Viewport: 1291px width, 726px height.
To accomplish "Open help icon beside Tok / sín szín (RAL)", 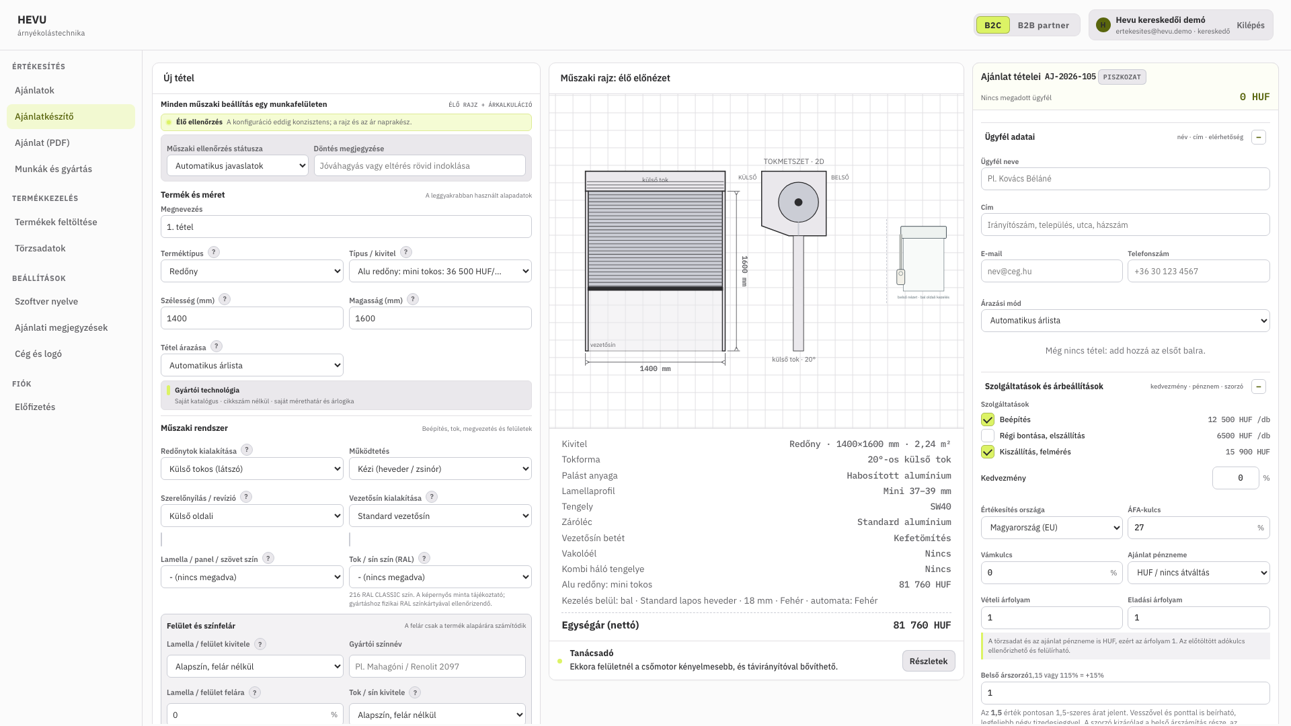I will [424, 558].
